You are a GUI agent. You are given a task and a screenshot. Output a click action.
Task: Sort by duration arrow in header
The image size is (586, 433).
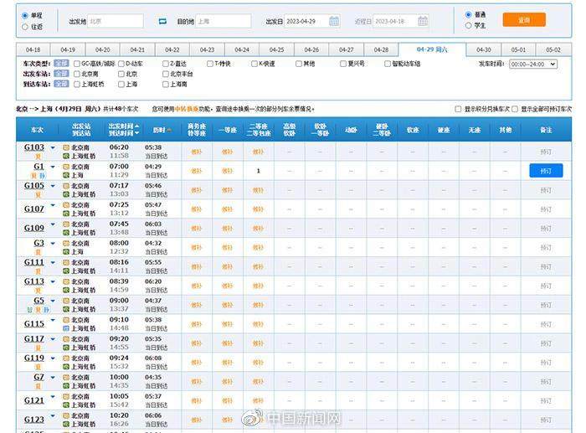169,130
